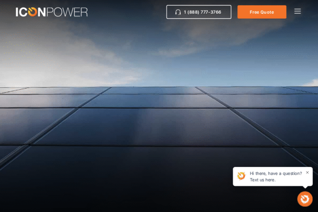Select the solar panel hero image
The image size is (318, 212).
159,149
